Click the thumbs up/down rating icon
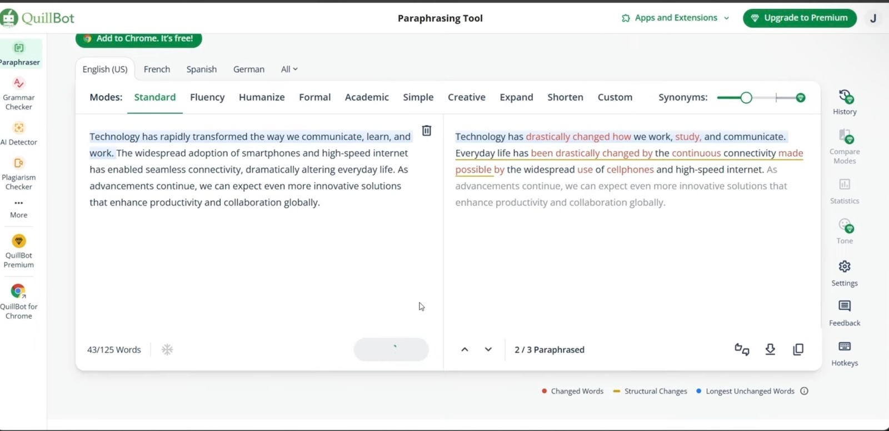 pos(742,349)
